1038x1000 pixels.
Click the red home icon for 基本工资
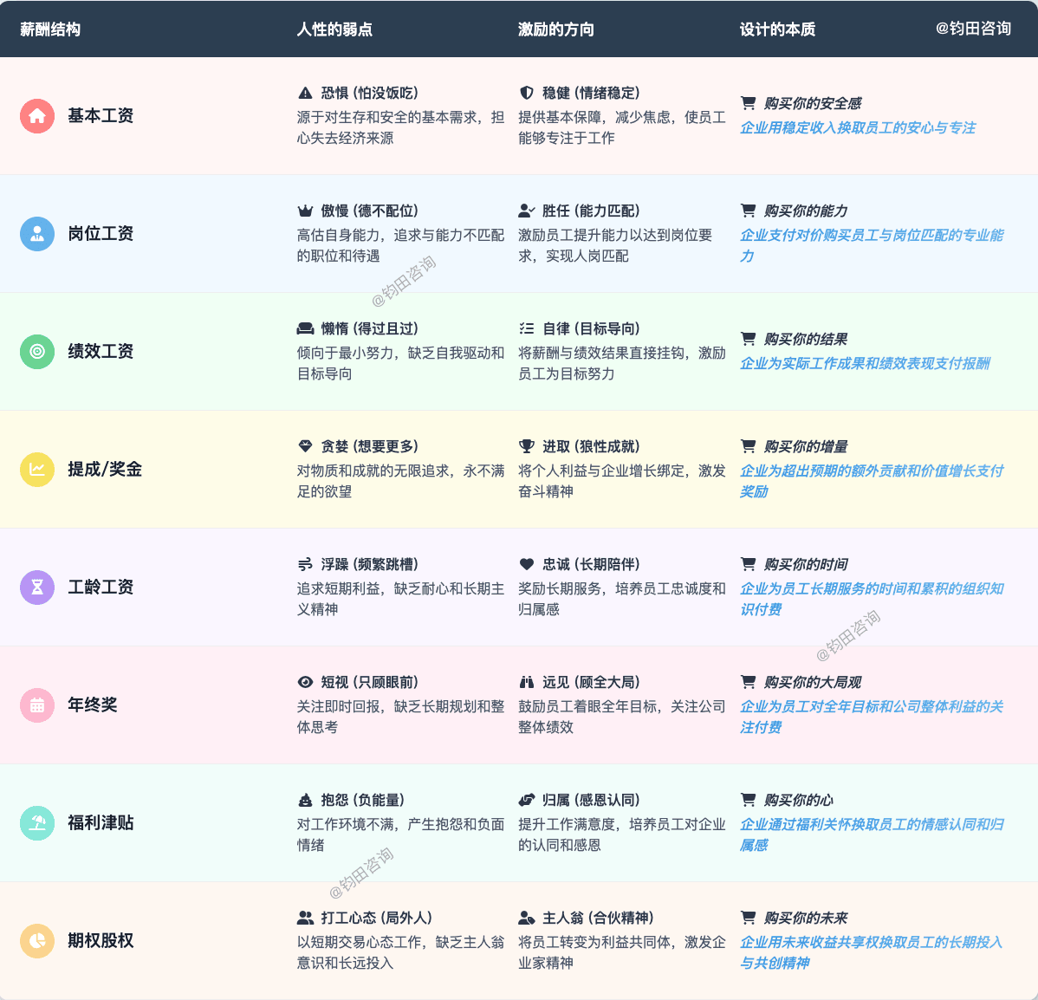pos(37,116)
